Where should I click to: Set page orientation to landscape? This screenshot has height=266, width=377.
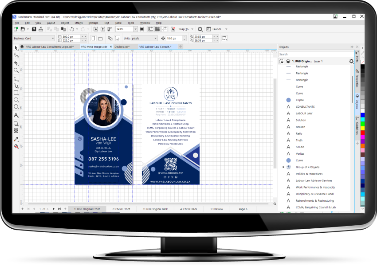[100, 38]
